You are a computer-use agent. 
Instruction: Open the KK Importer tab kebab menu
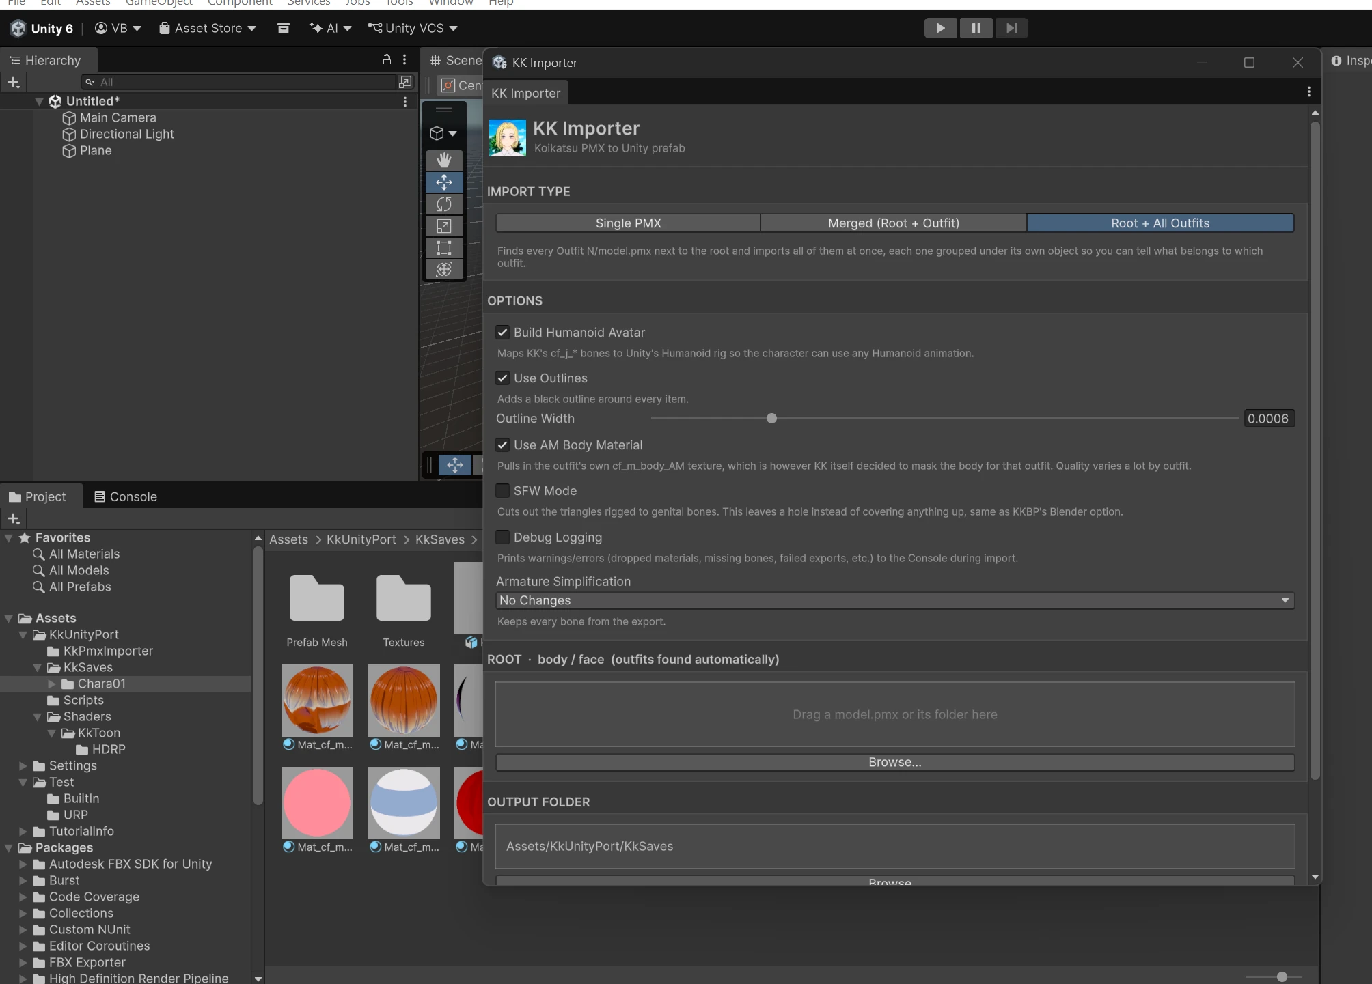[1308, 92]
